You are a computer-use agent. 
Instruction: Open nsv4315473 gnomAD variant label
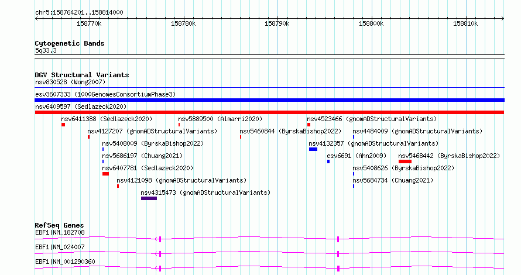click(x=205, y=192)
